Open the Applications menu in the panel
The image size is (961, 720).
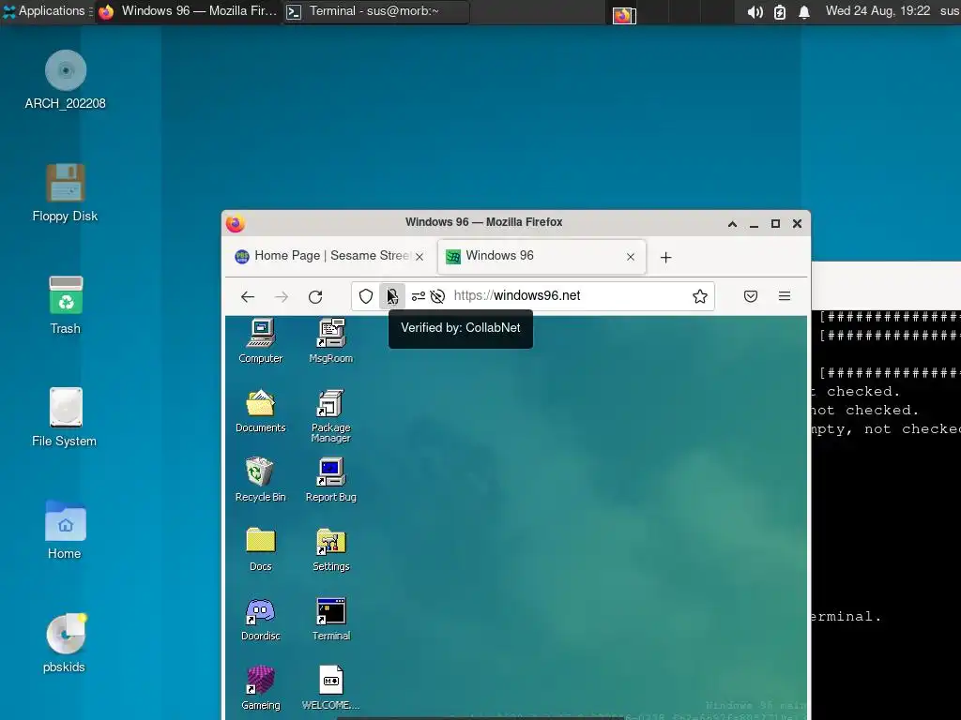coord(47,11)
